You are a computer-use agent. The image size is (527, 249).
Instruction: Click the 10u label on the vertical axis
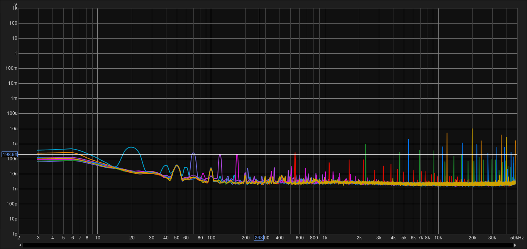pyautogui.click(x=14, y=128)
